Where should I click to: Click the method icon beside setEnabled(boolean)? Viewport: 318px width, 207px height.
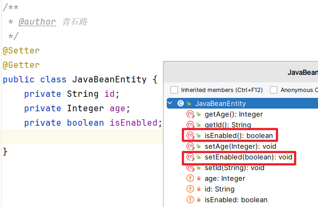click(x=190, y=157)
